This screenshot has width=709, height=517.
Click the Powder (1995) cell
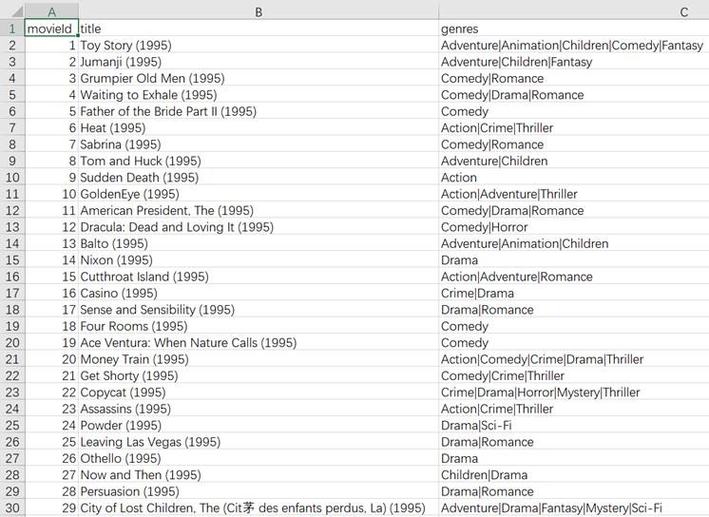pyautogui.click(x=259, y=425)
